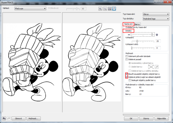Uncheck Odebrat překrývající se oblasti objektů
The width and height of the screenshot is (173, 123).
click(x=127, y=77)
